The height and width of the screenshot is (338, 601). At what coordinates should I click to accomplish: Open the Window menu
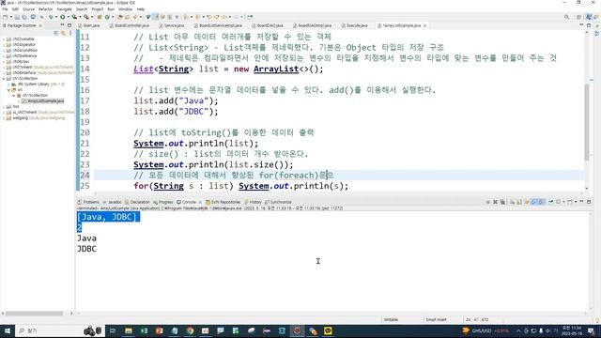click(x=125, y=9)
